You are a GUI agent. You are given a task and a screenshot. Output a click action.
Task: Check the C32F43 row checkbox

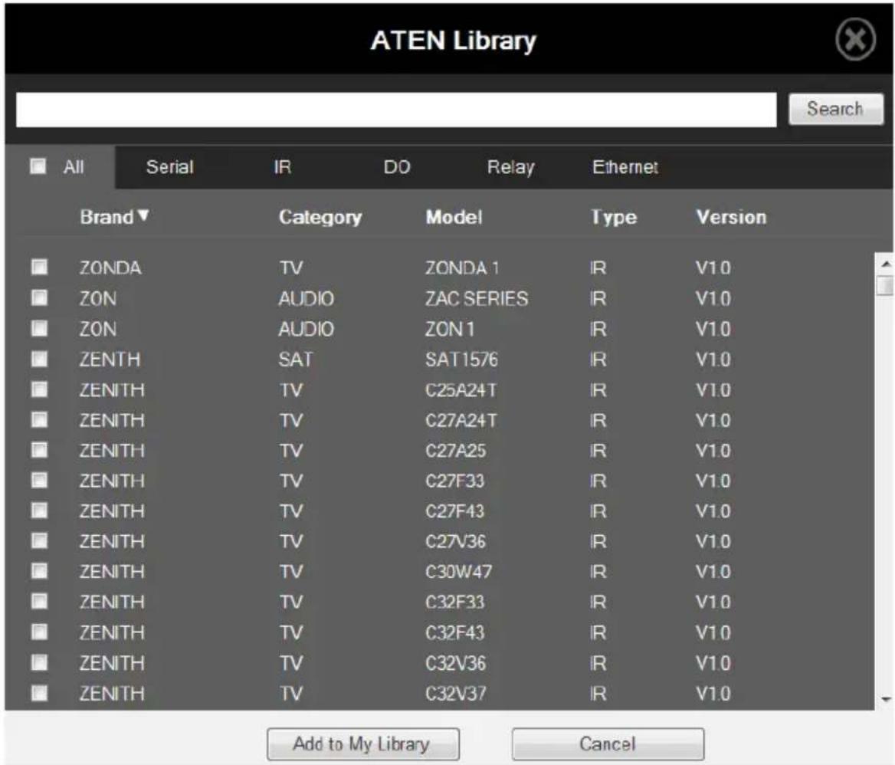pos(39,632)
